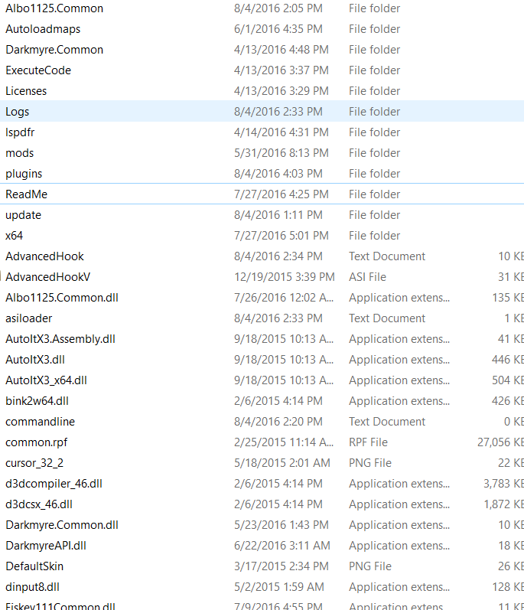524x610 pixels.
Task: Select AutoItX3.Assembly.dll
Action: click(60, 339)
